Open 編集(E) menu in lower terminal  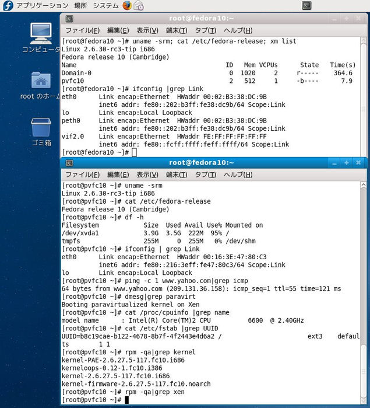118,175
